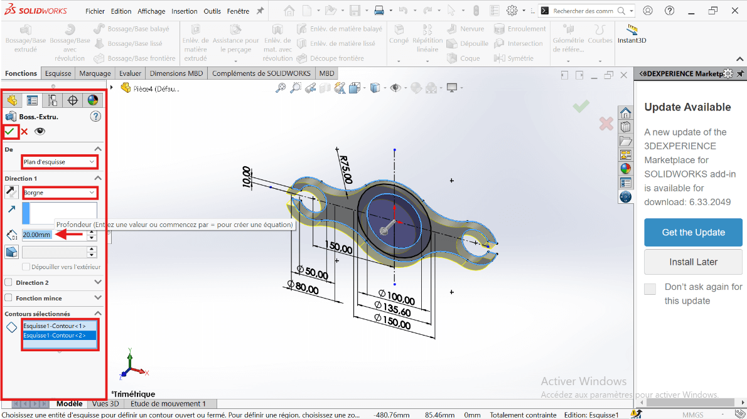Switch to the Esquisse tab
Image resolution: width=747 pixels, height=419 pixels.
[58, 73]
